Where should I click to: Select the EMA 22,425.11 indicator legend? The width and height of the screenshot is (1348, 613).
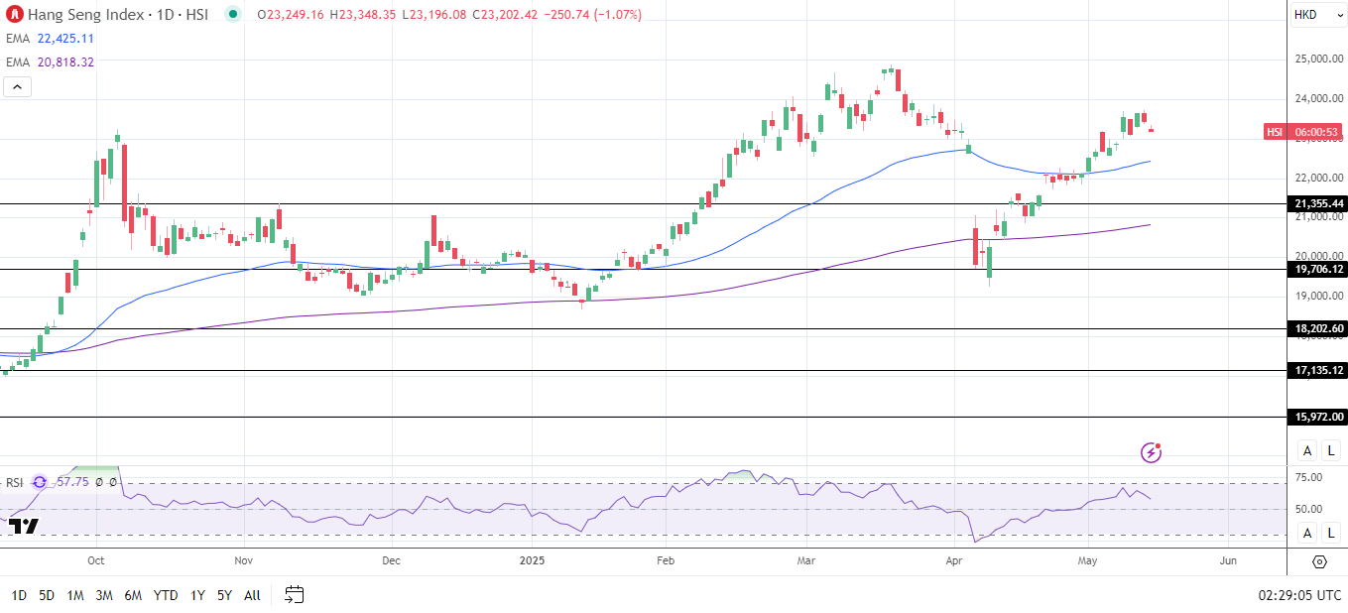50,39
